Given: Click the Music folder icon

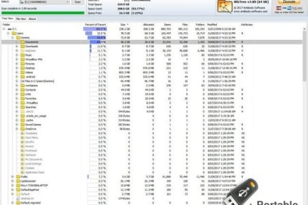Looking at the screenshot, I should (x=22, y=54).
